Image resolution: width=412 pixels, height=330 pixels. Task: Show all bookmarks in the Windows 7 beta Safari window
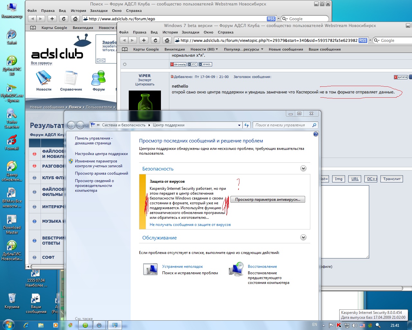click(x=125, y=49)
